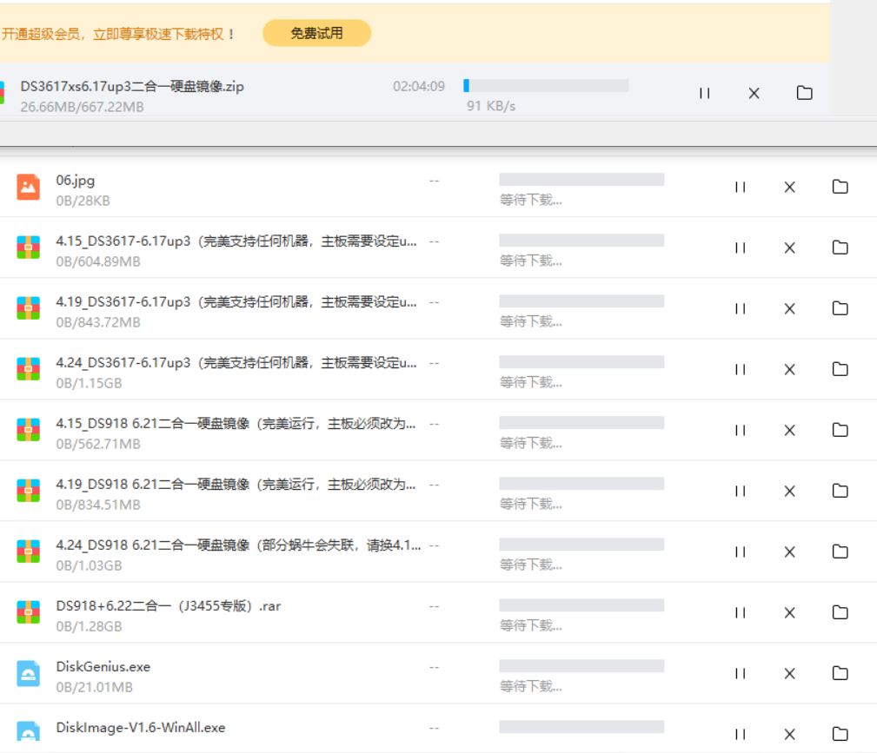Screen dimensions: 877x753
Task: Pause the 4.15_DS918 6.21 download
Action: pos(740,431)
